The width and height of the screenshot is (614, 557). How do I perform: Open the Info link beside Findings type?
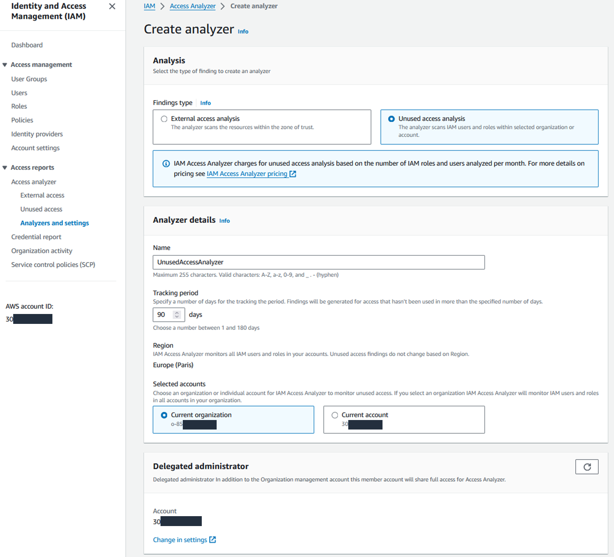(205, 103)
